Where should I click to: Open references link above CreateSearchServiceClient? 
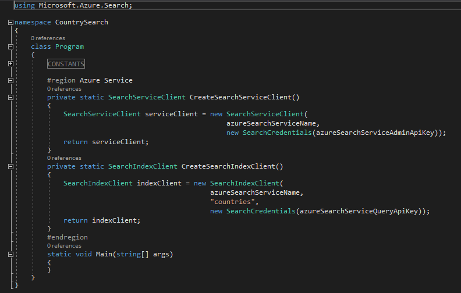[64, 89]
